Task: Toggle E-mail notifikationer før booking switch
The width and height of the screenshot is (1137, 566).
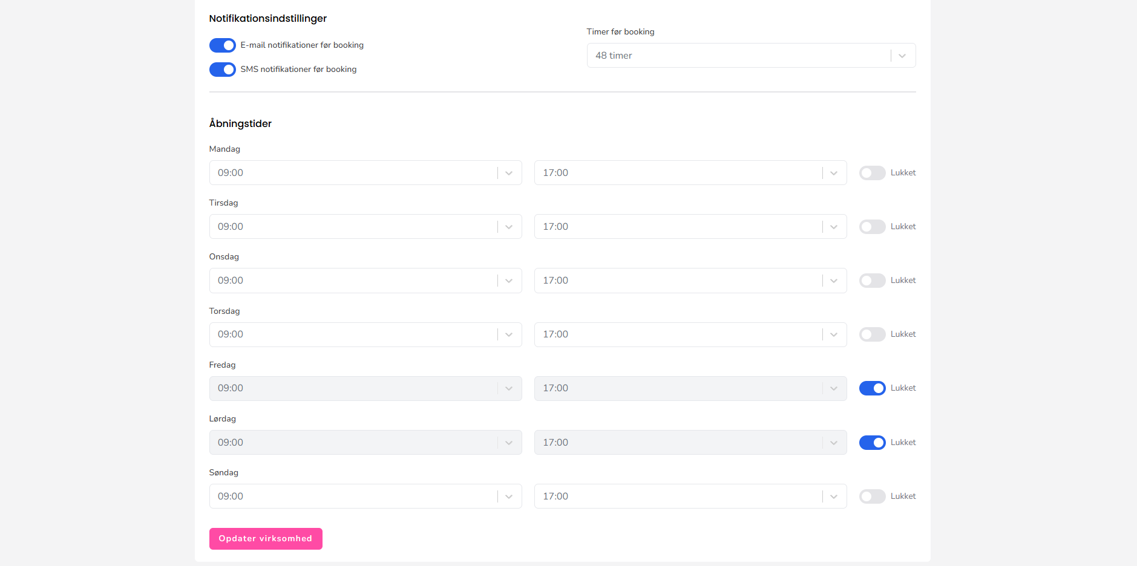Action: [x=222, y=45]
